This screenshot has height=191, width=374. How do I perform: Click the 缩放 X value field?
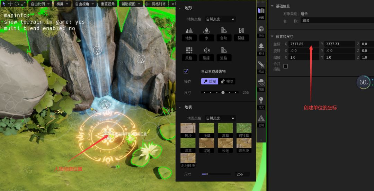(304, 57)
